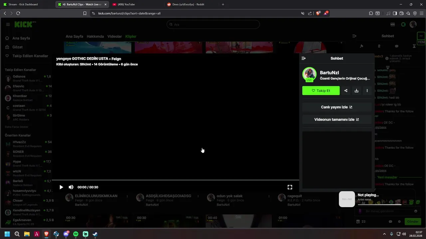Viewport: 426px width, 239px height.
Task: Mute the clip player volume
Action: [x=71, y=187]
